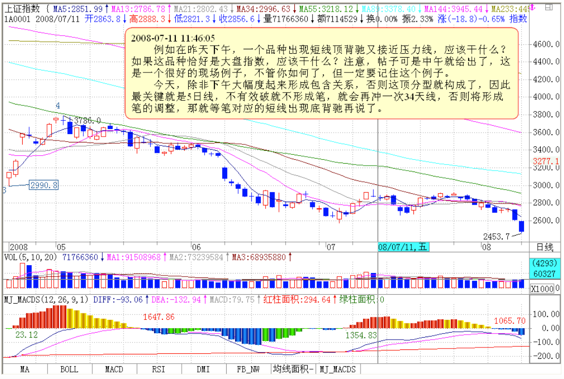Viewport: 564px width, 379px height.
Task: Click the MA1:91508968 volume average
Action: 134,257
